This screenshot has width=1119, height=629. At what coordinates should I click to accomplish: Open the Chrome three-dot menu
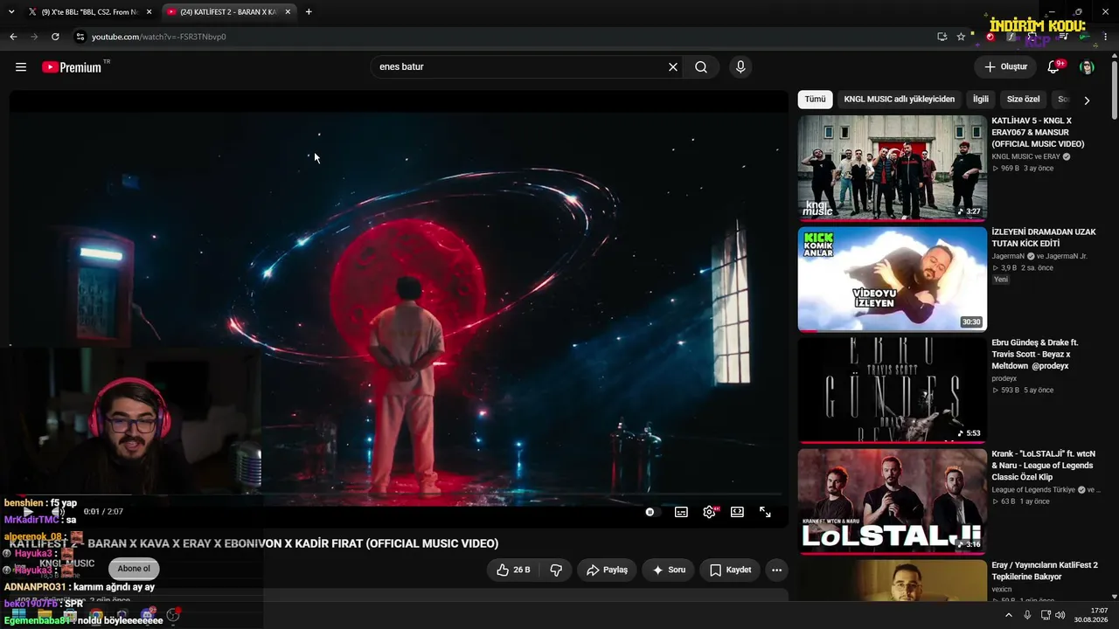pos(1107,37)
